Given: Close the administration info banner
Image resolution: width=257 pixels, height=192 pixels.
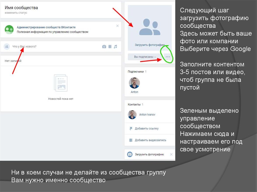Looking at the screenshot, I should [x=117, y=26].
